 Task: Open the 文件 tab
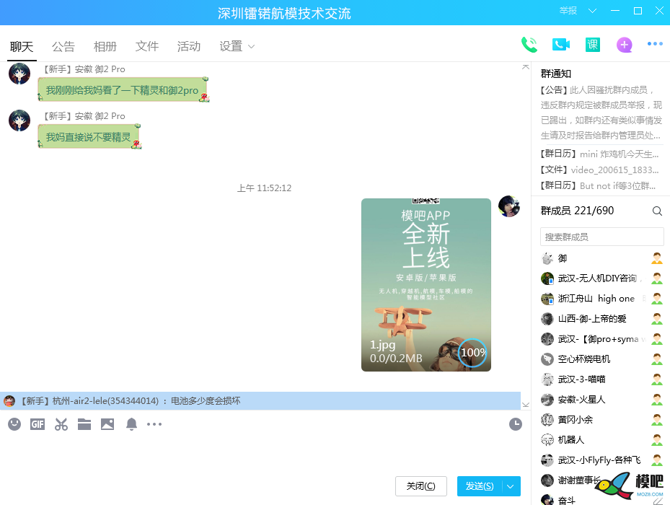click(147, 47)
